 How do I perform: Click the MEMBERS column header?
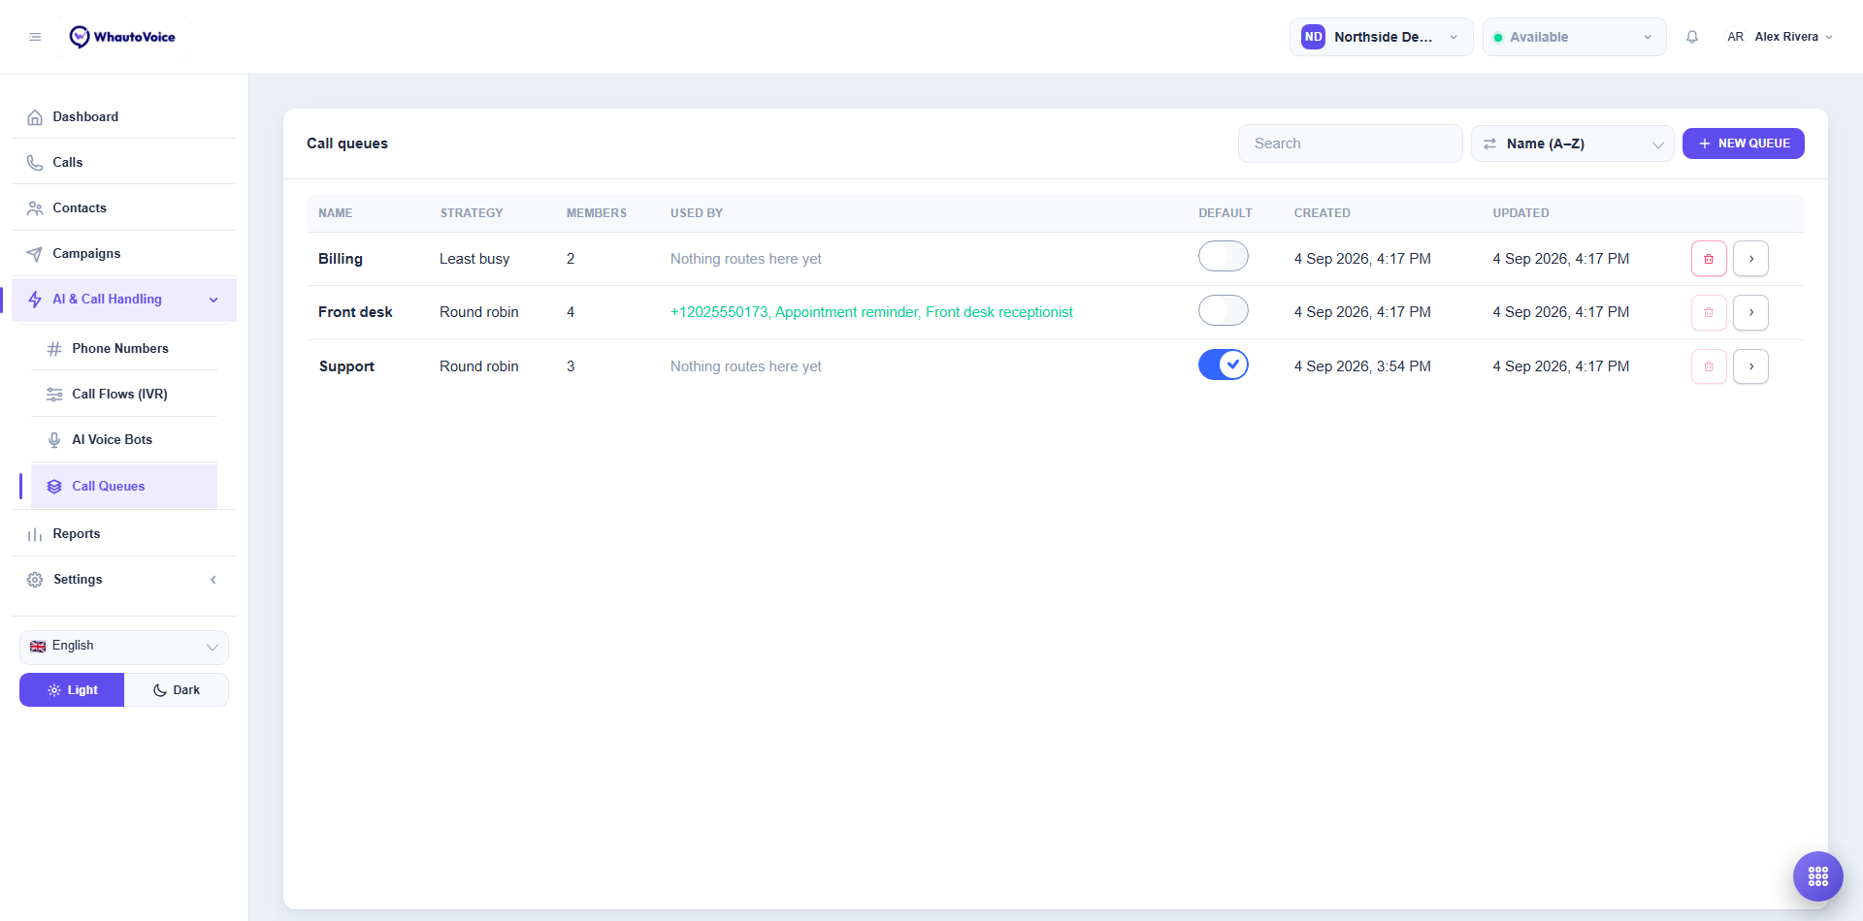tap(597, 213)
